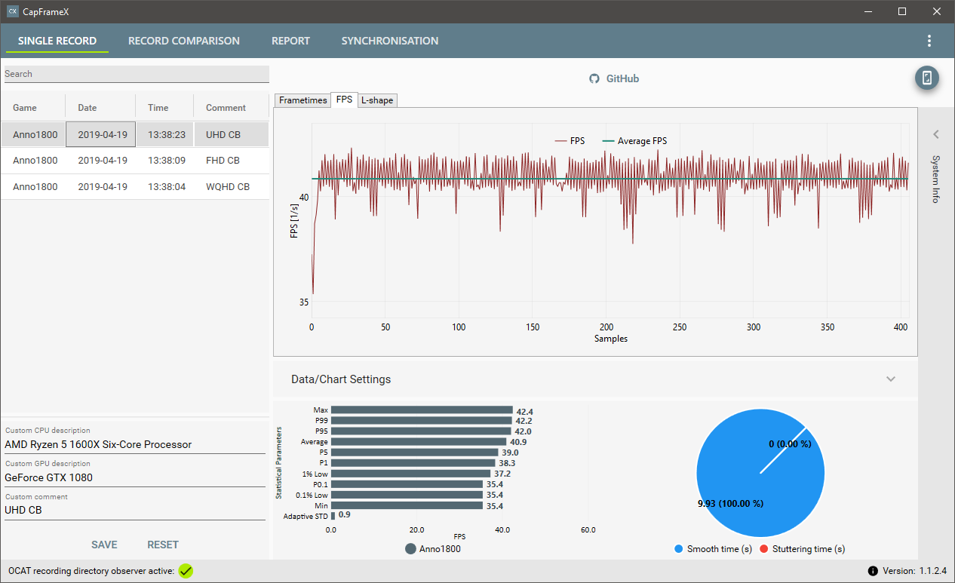Select the Anno1800 UHD CB record
This screenshot has height=583, width=955.
135,134
